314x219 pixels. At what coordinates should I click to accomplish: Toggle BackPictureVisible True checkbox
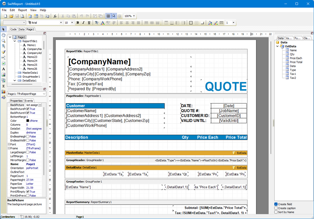pos(28,113)
